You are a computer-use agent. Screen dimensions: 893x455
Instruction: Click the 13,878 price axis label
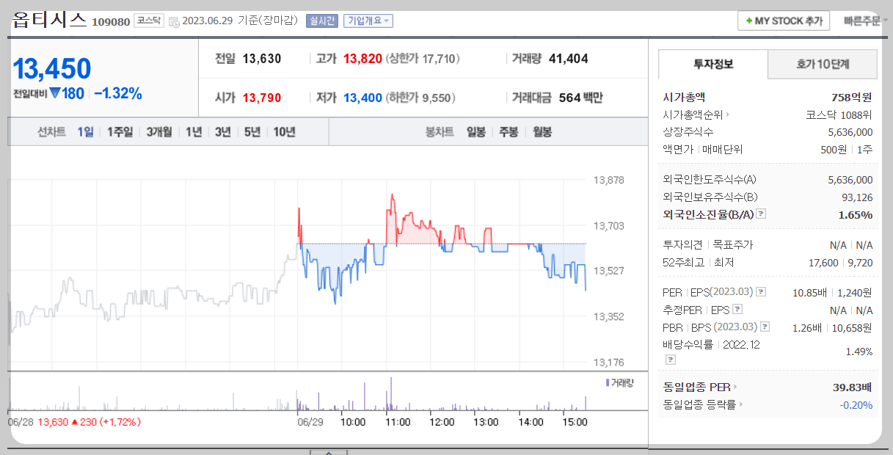point(608,179)
